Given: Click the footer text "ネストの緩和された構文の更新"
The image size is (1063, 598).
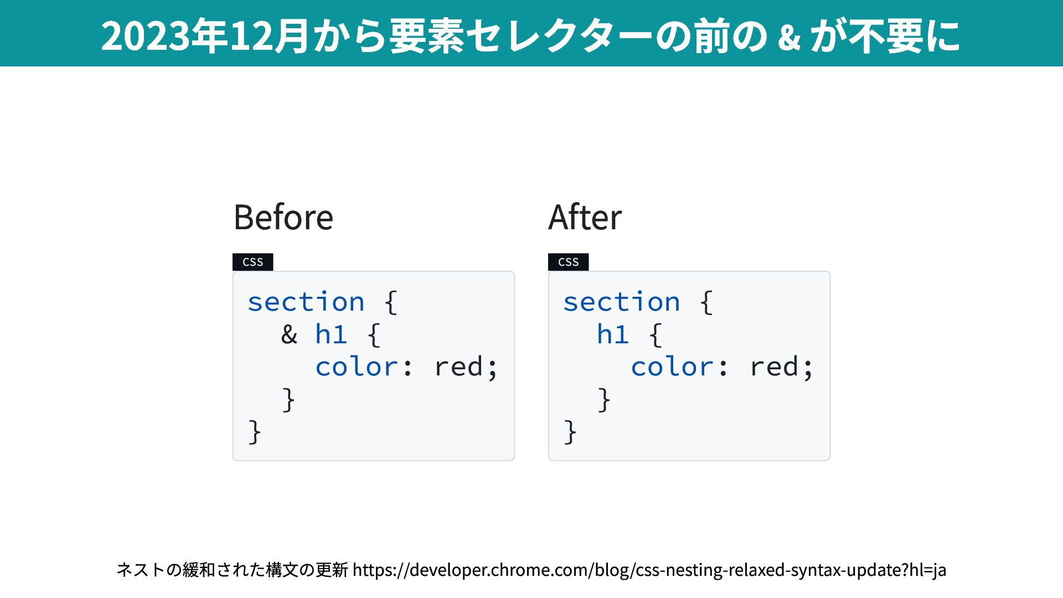Looking at the screenshot, I should click(233, 570).
